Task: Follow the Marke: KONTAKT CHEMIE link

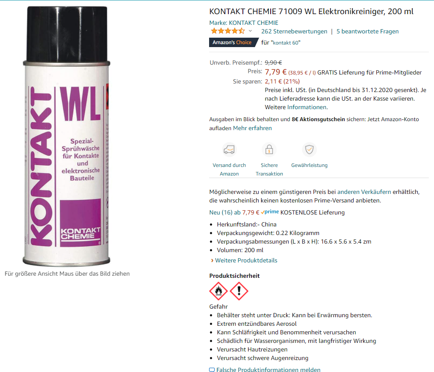Action: (244, 23)
